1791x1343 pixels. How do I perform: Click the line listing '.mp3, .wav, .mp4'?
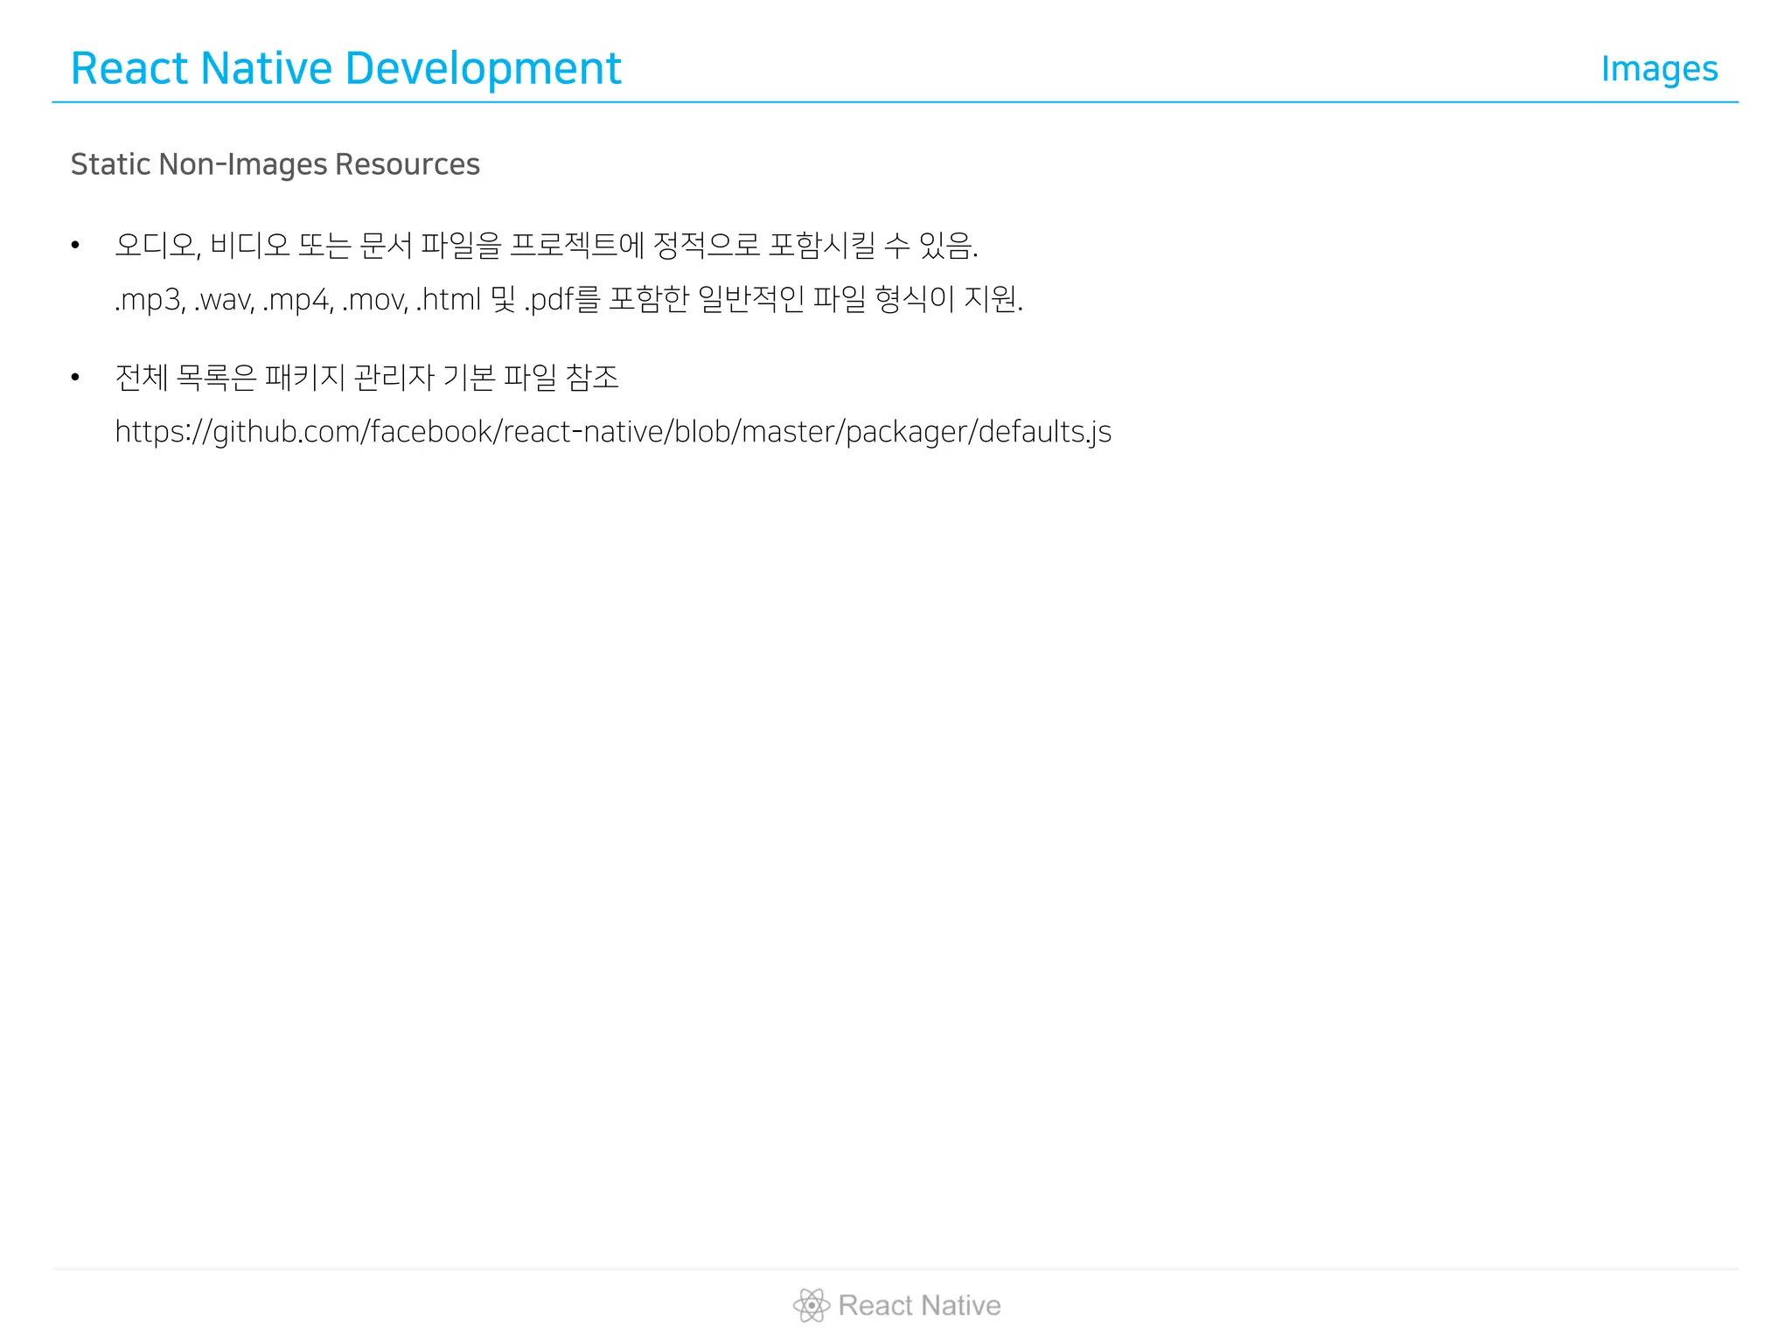pyautogui.click(x=568, y=300)
